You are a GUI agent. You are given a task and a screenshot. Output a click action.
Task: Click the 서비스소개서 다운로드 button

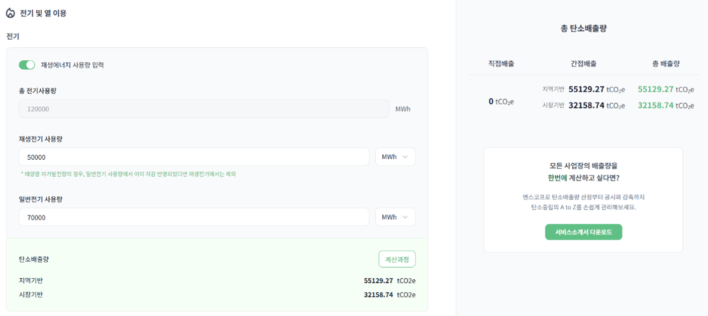(583, 232)
